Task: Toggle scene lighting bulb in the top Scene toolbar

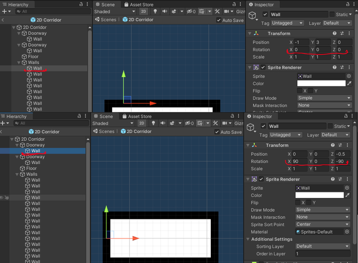Action: pos(155,11)
